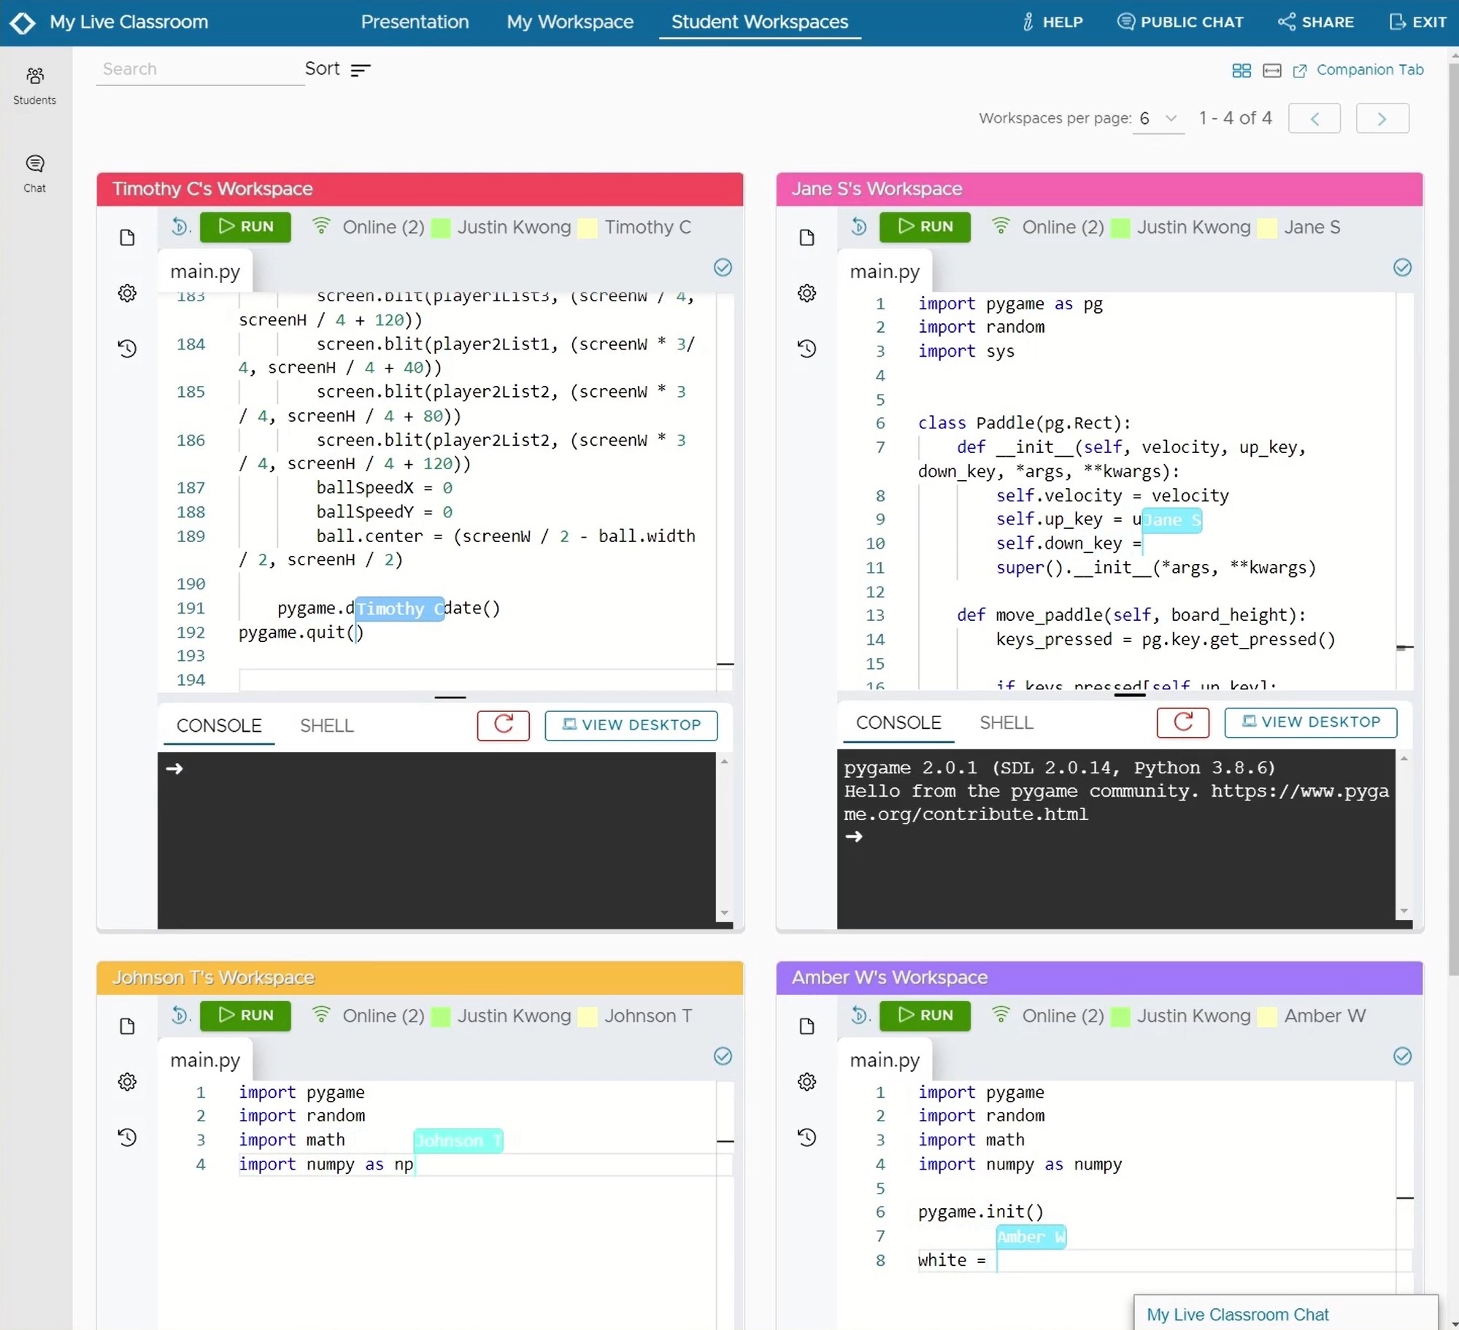
Task: Click files icon in Johnson T's workspace
Action: pos(127,1026)
